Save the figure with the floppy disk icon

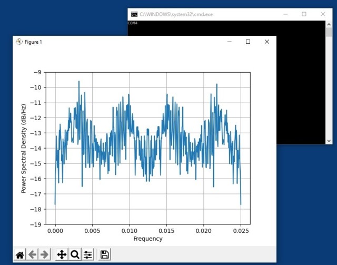105,254
